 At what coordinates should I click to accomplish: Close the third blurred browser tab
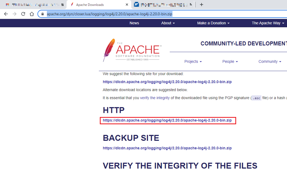click(x=191, y=5)
